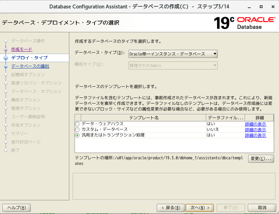Click the データベース操作 step label
Viewport: 279px width, 214px height.
pyautogui.click(x=28, y=41)
